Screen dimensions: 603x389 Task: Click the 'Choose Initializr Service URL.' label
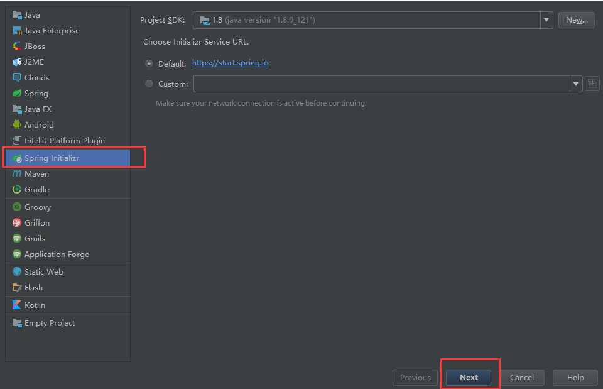(x=196, y=42)
